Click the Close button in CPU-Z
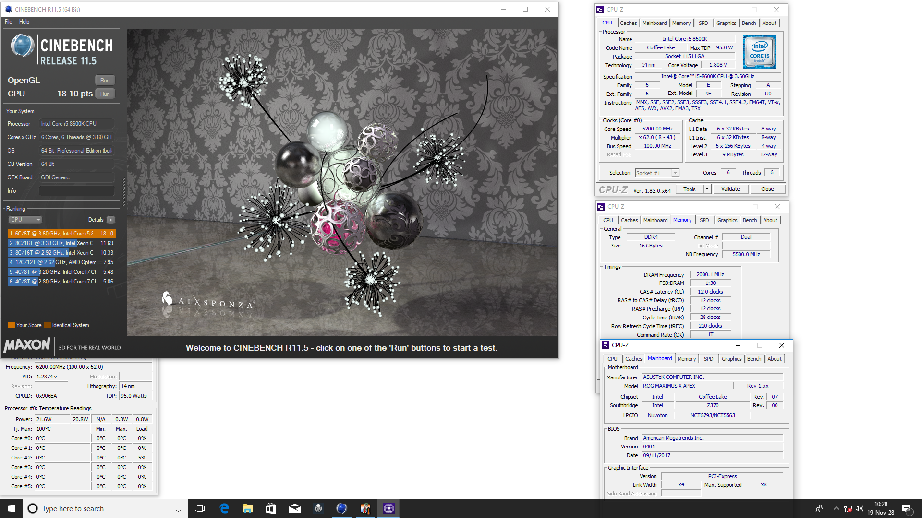The width and height of the screenshot is (922, 518). pos(767,189)
